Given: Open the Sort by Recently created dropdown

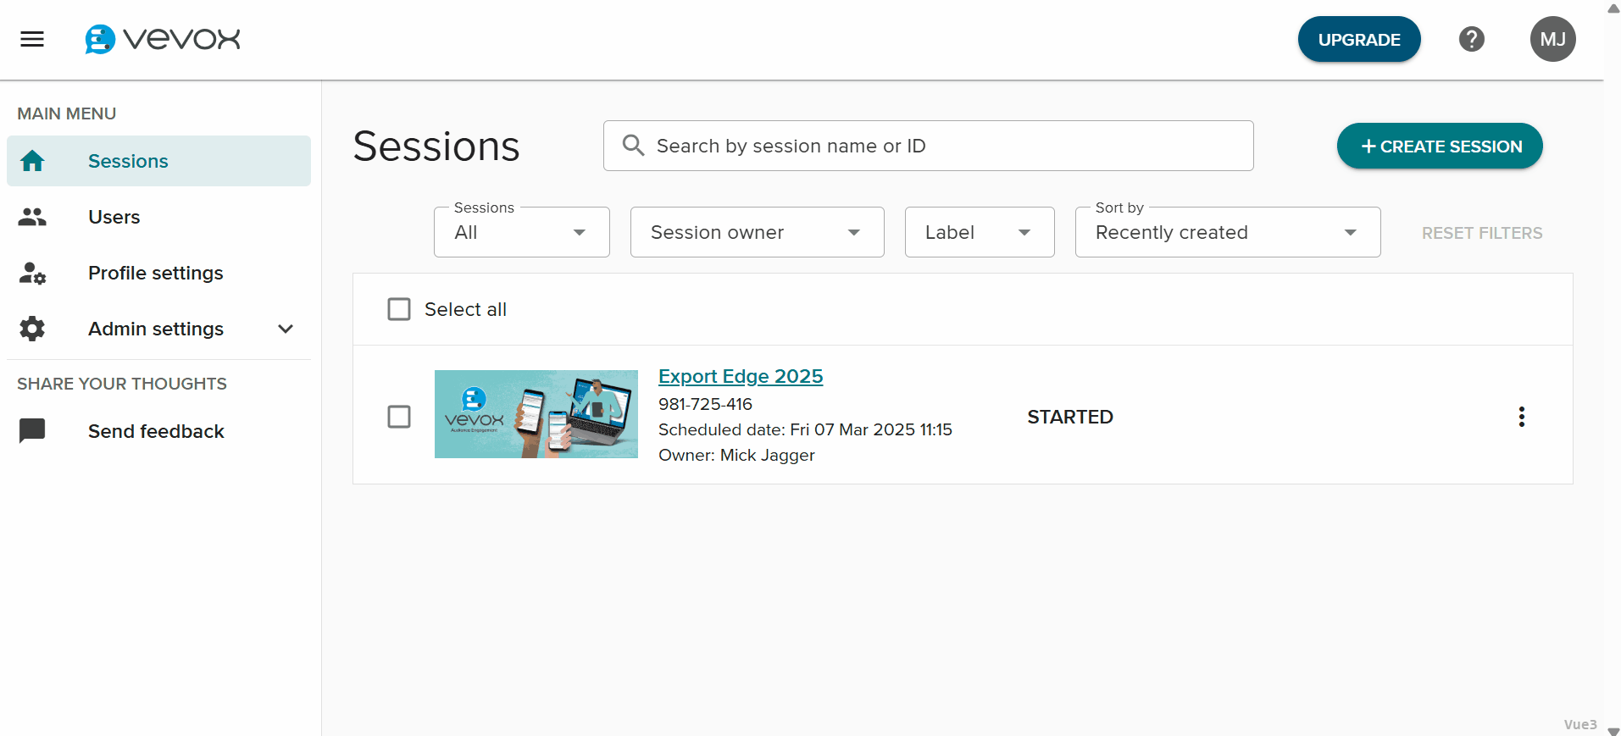Looking at the screenshot, I should tap(1227, 232).
